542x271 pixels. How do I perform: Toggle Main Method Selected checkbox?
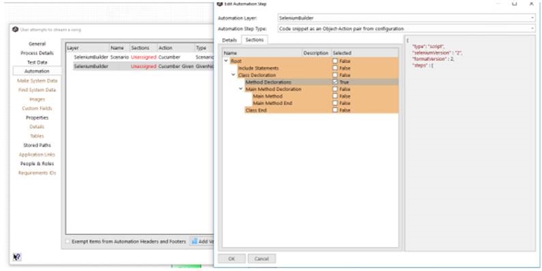pyautogui.click(x=335, y=96)
